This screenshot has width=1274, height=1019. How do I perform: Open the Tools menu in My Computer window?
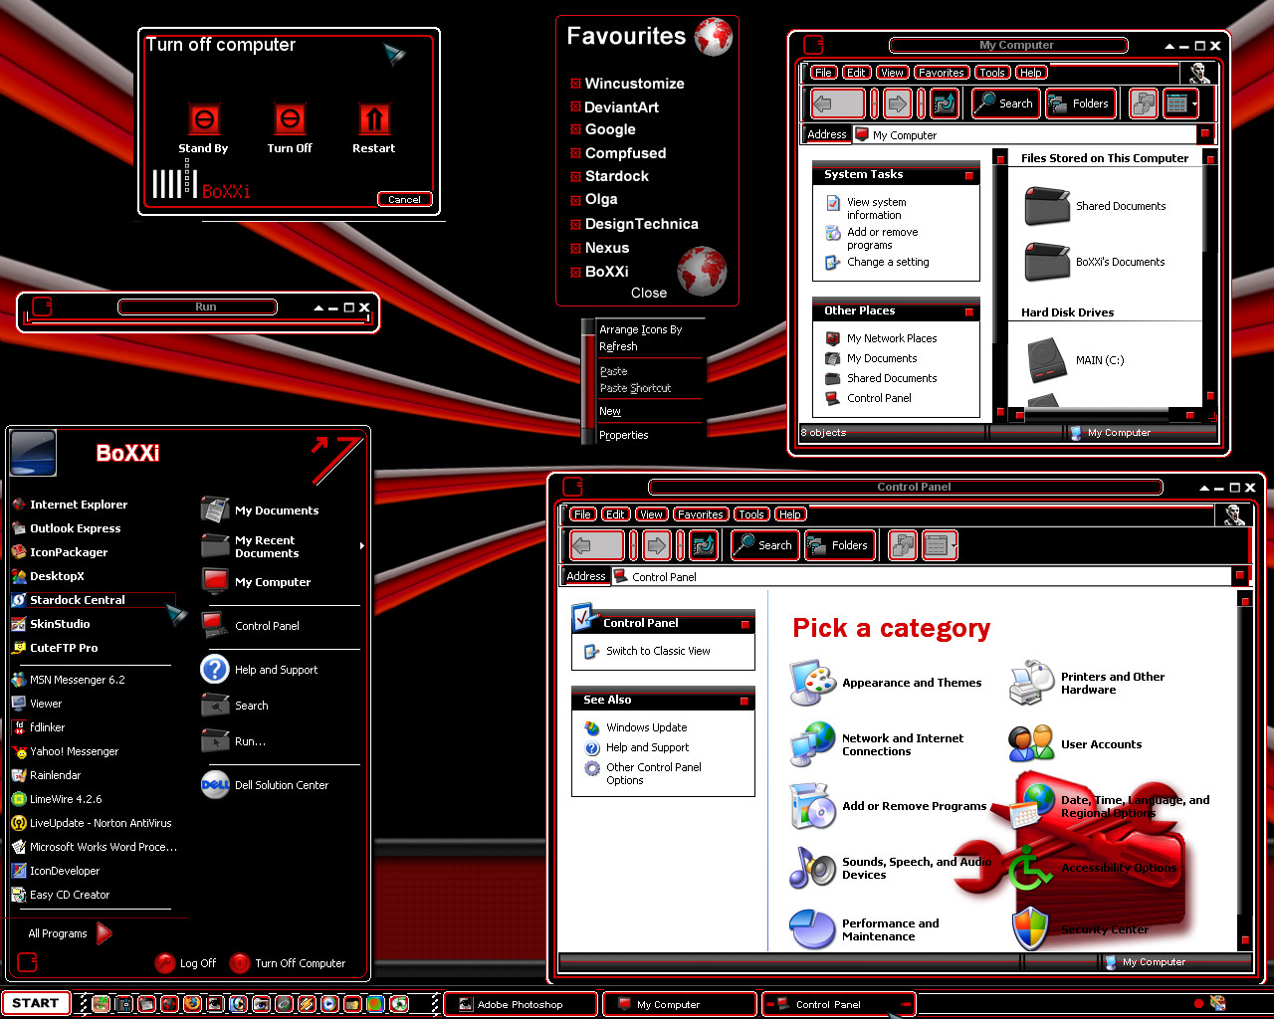(x=991, y=73)
